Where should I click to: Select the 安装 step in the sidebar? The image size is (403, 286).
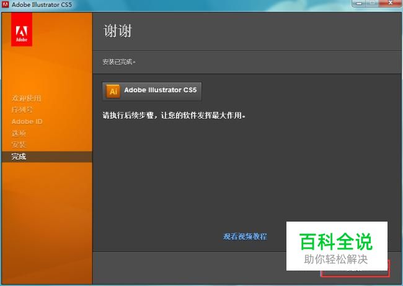19,145
